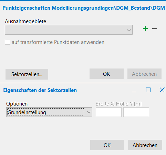Minimize the Eigenschaften der Sektorzellen window

tap(134, 90)
